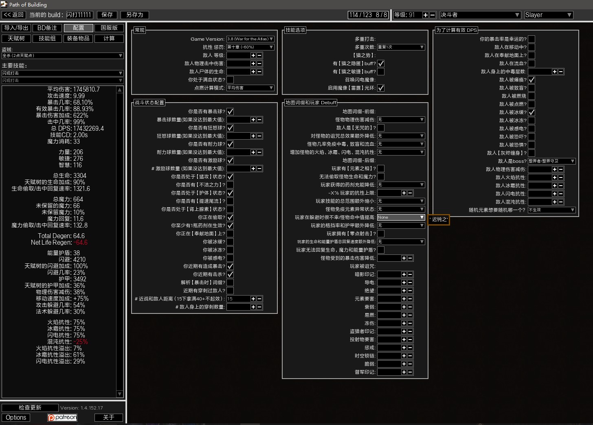Open 装备物品 tab
Screen dimensions: 593x425
pyautogui.click(x=78, y=38)
